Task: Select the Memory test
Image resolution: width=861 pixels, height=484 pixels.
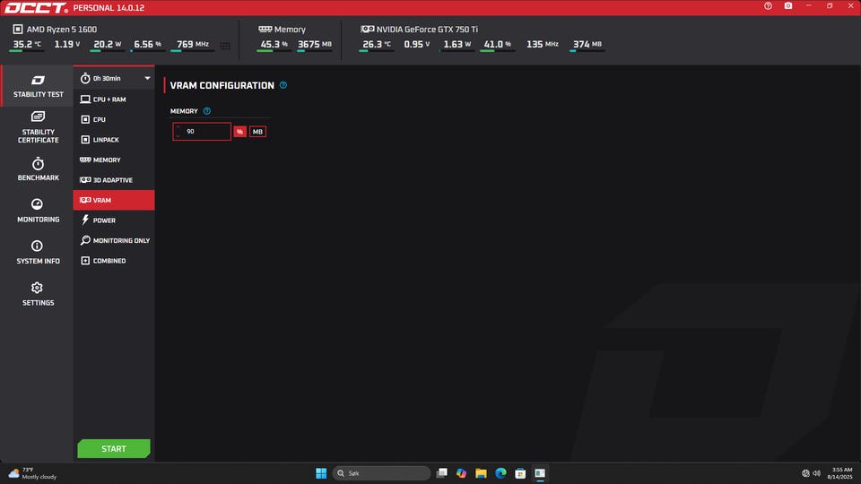Action: point(114,160)
